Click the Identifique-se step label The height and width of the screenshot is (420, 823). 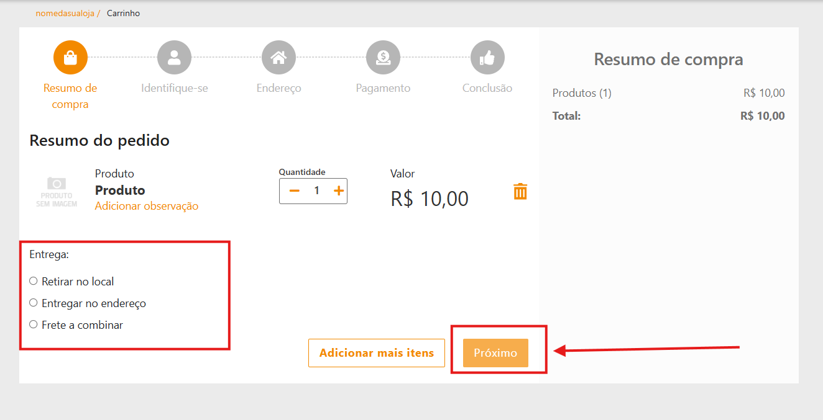(174, 88)
